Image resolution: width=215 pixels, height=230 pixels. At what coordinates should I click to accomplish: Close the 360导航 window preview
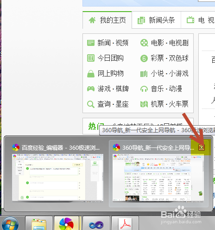tap(201, 147)
